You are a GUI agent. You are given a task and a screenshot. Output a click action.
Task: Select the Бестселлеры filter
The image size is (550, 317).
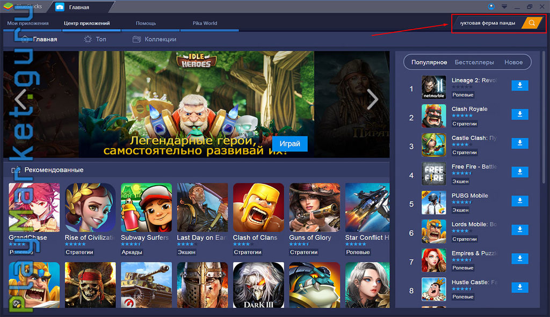point(474,62)
